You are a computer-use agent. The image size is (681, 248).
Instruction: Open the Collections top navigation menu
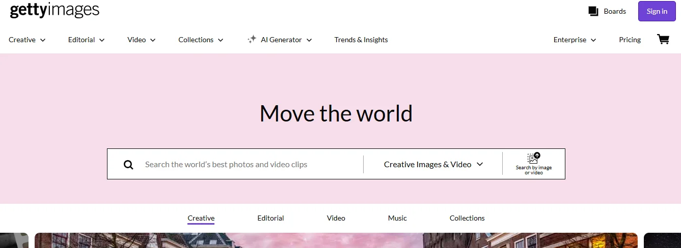(x=201, y=40)
